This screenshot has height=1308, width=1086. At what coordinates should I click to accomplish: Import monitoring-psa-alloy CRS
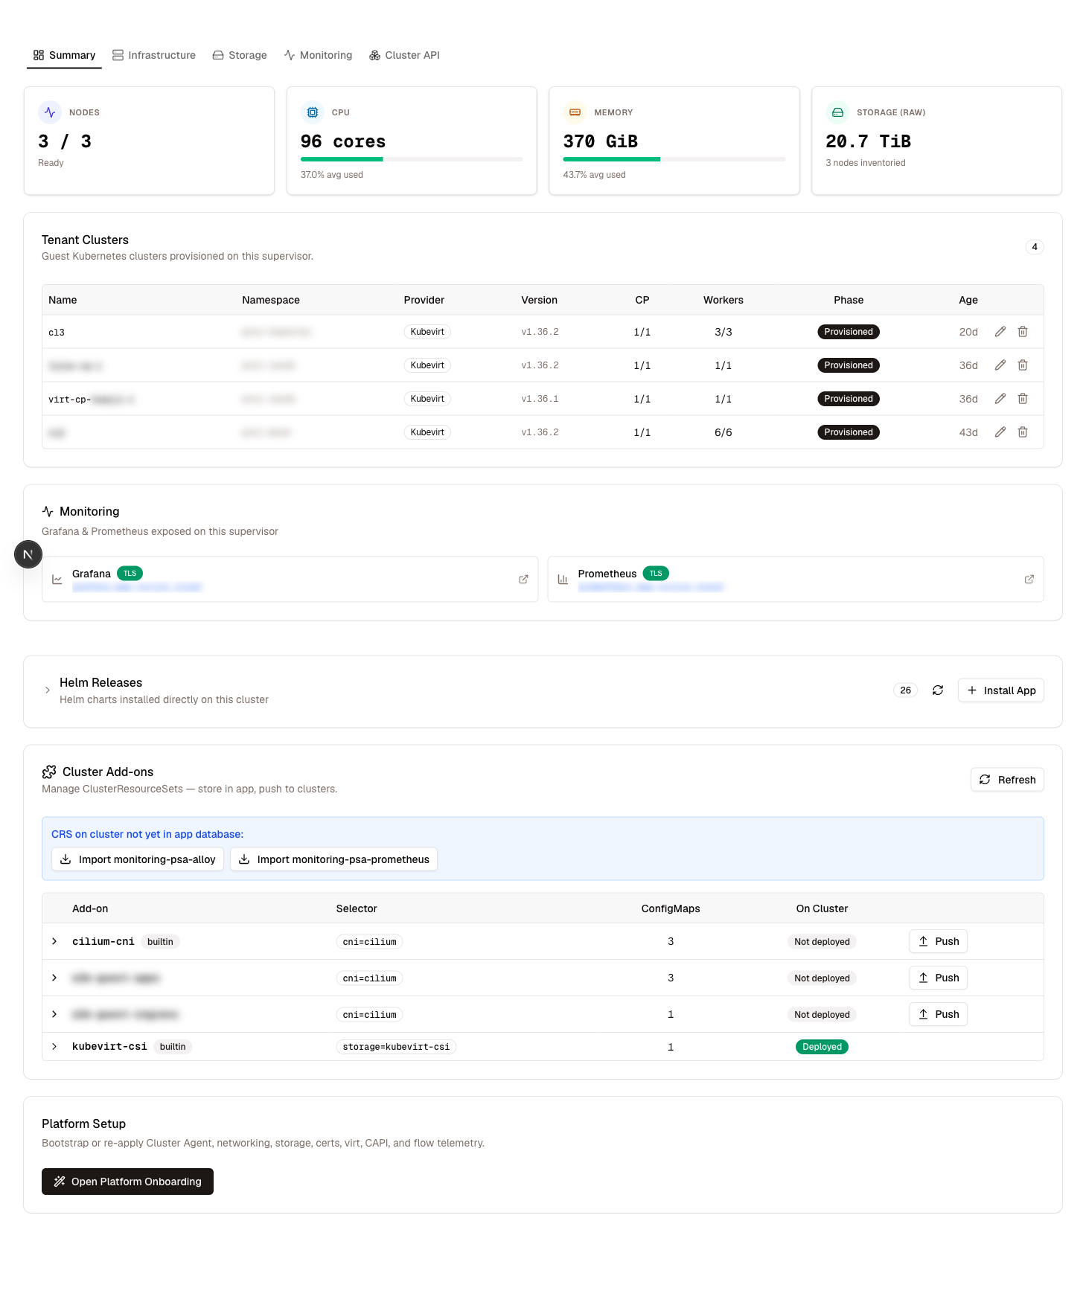(138, 859)
